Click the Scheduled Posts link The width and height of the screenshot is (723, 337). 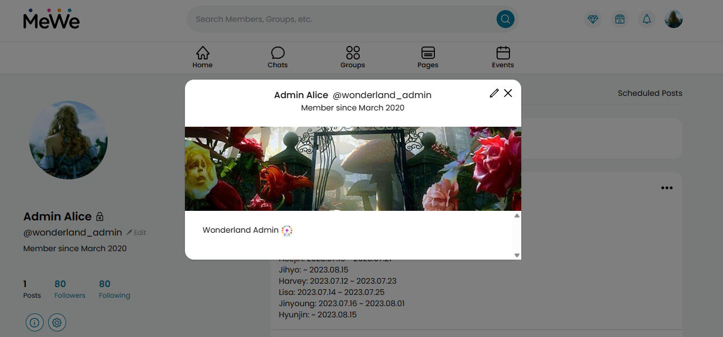coord(650,93)
